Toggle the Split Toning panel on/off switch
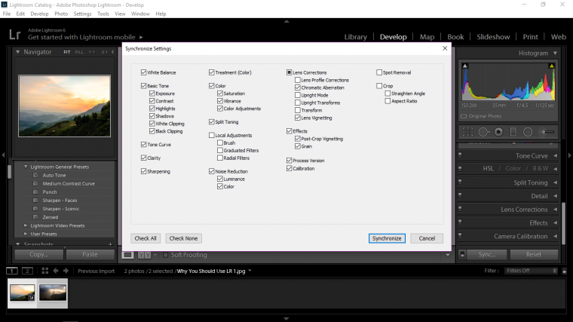 (460, 182)
